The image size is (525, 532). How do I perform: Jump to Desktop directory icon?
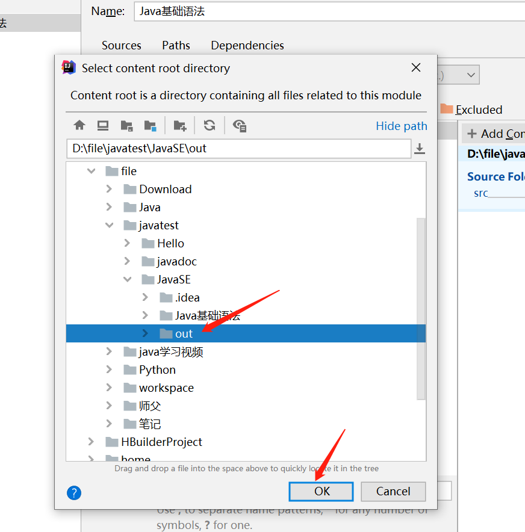pos(103,126)
